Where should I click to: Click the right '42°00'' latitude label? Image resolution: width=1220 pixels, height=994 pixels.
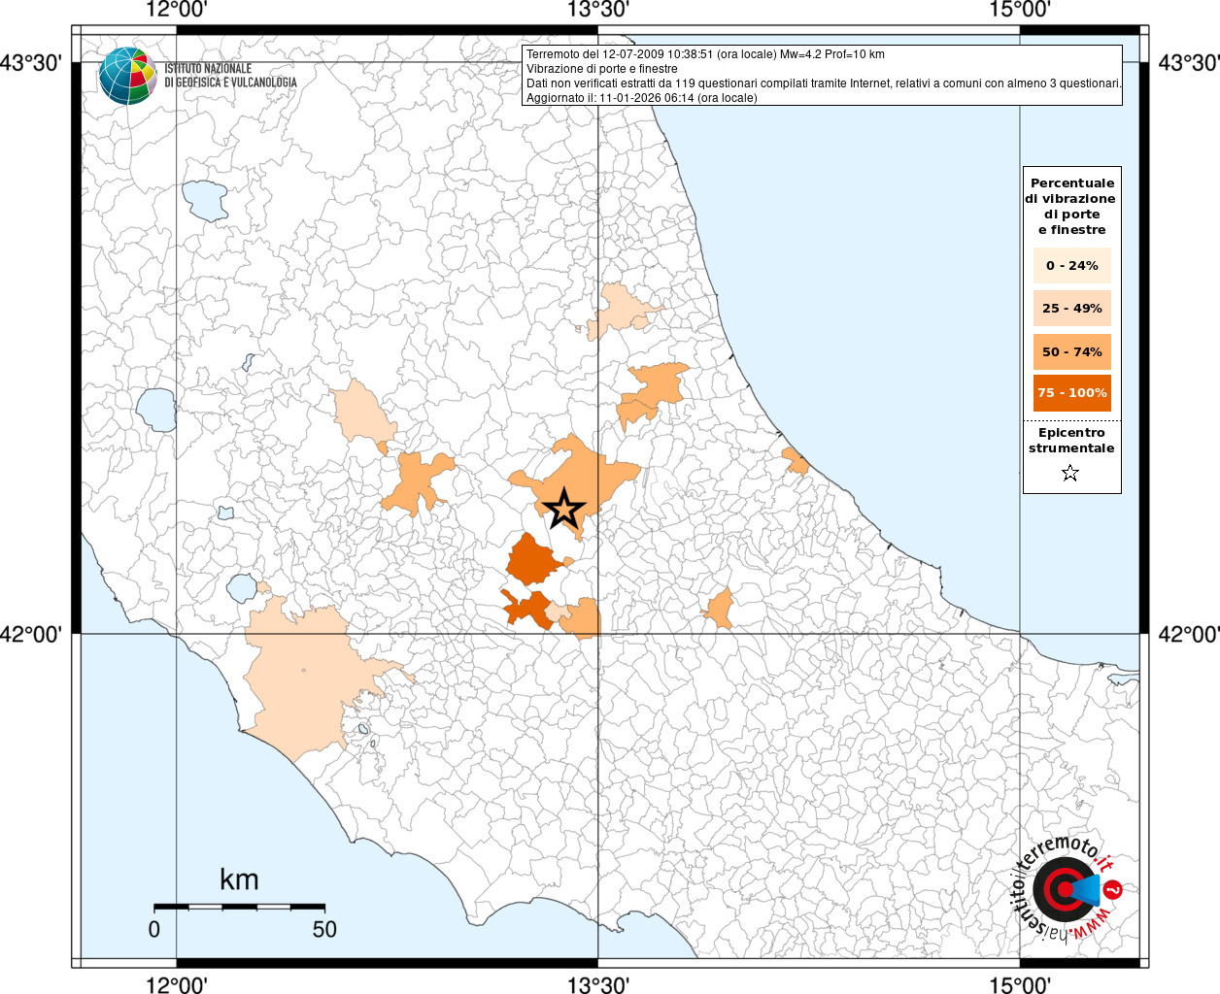pos(1189,634)
